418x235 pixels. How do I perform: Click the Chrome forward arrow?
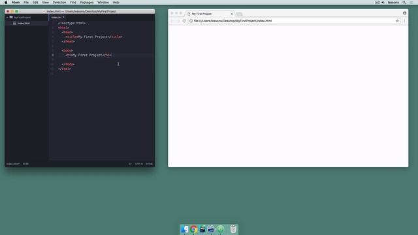pyautogui.click(x=178, y=21)
